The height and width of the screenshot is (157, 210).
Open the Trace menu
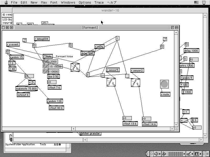(99, 3)
